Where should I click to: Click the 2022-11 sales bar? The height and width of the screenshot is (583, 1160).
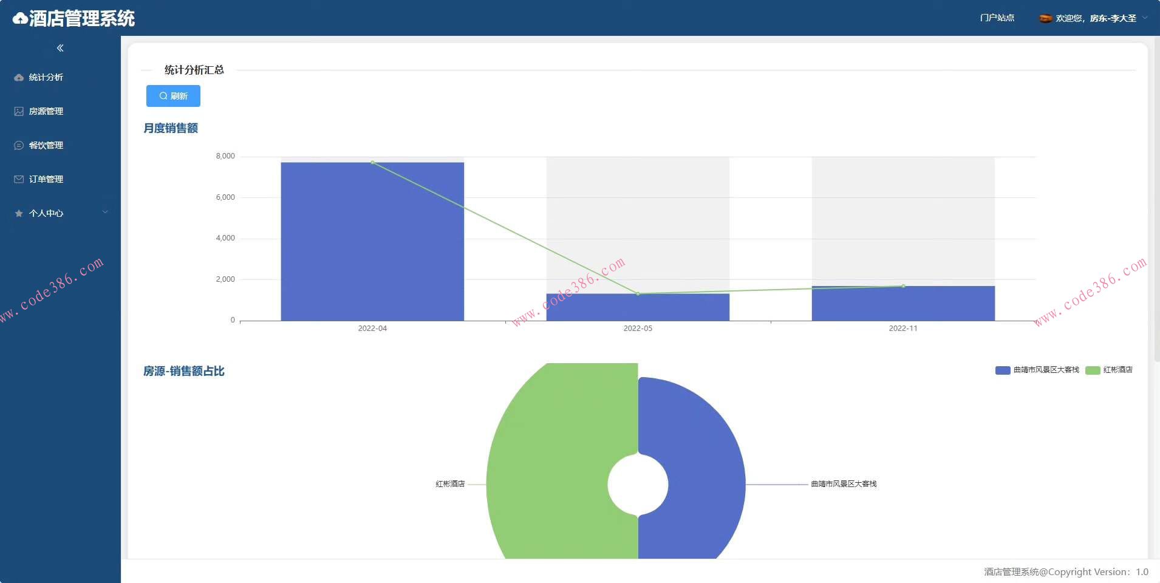coord(903,303)
